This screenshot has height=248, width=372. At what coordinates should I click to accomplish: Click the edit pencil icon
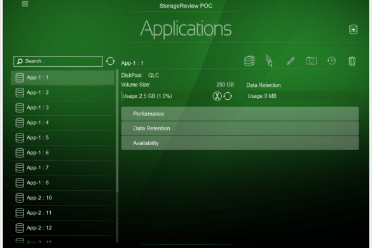(x=291, y=61)
